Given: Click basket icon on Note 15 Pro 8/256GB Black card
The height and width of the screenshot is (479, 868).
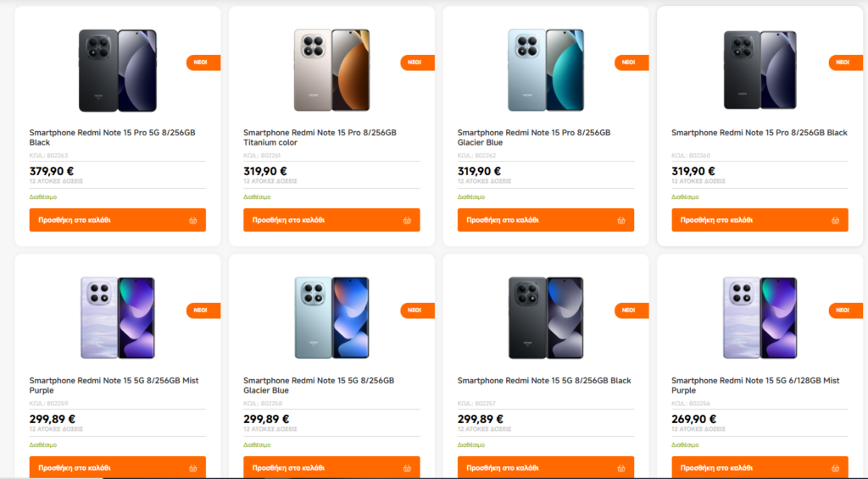Looking at the screenshot, I should click(835, 220).
